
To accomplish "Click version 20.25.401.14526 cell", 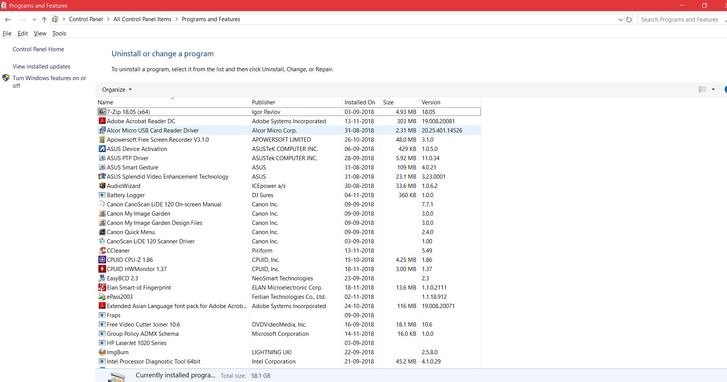I will tap(442, 130).
